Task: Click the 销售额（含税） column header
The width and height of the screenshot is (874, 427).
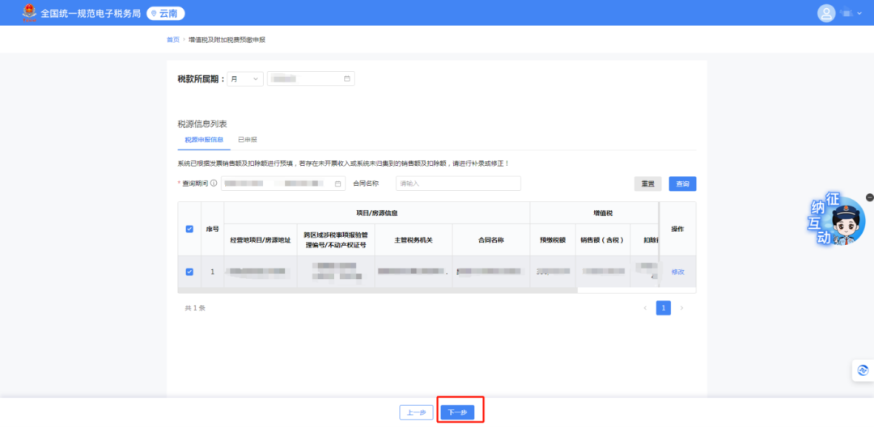Action: click(603, 240)
